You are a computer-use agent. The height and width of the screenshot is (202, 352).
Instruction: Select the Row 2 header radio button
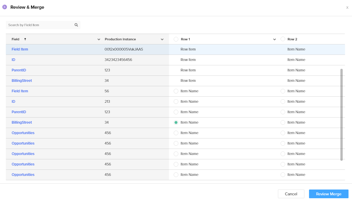pyautogui.click(x=283, y=39)
